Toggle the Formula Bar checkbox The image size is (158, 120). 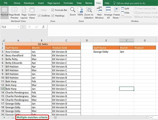point(53,10)
